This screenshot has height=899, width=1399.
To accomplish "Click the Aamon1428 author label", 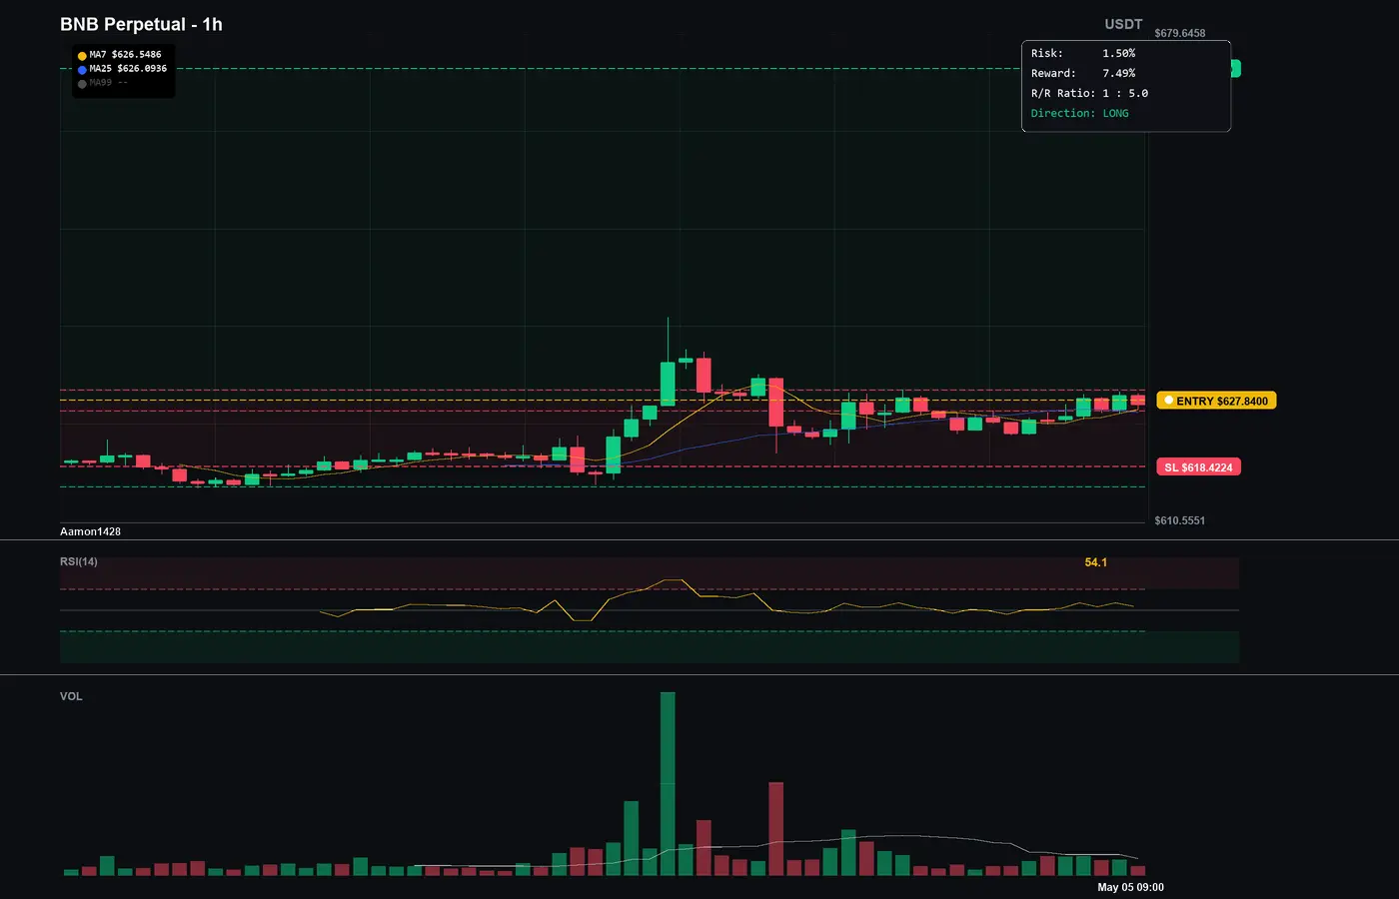I will [90, 531].
